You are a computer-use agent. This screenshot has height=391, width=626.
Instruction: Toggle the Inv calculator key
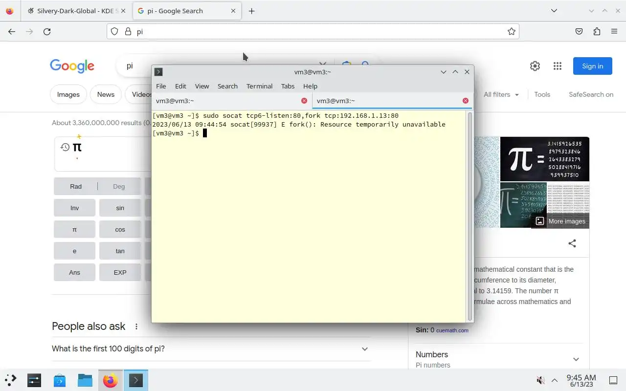click(x=74, y=208)
